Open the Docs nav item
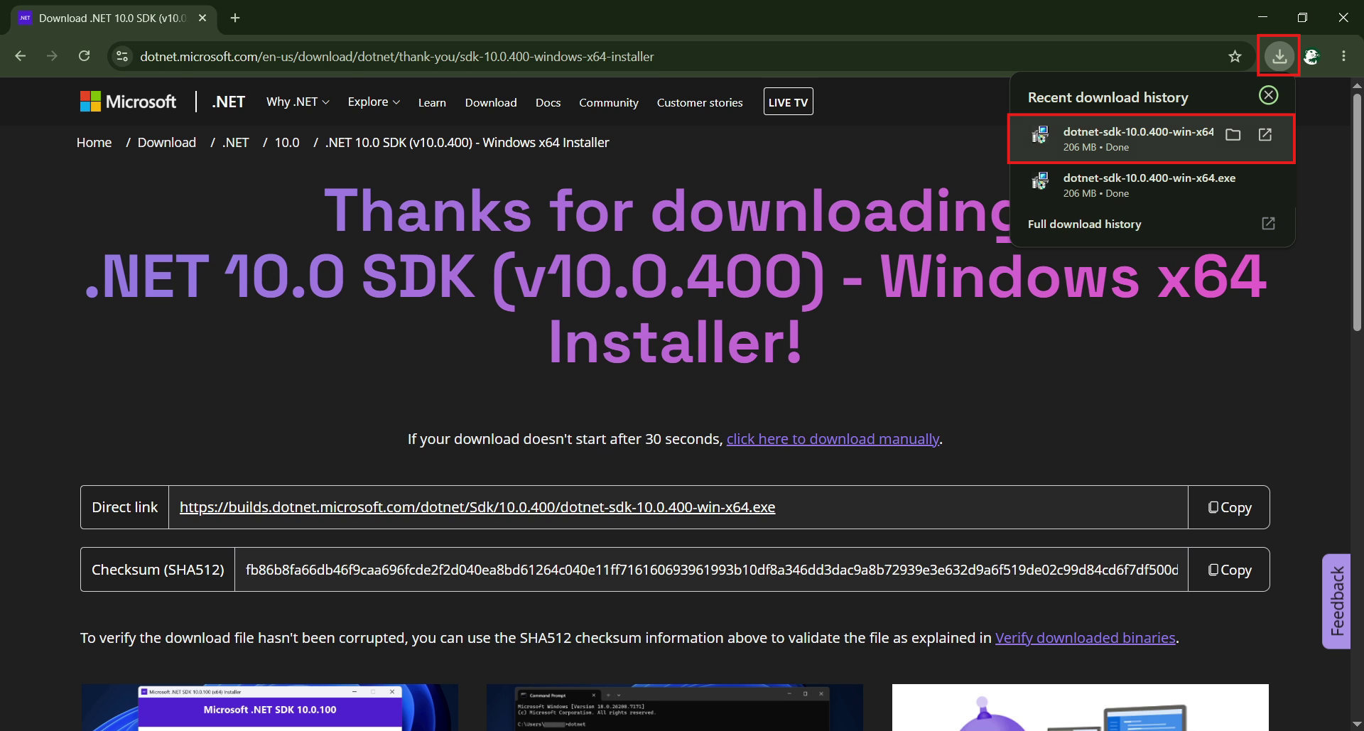This screenshot has width=1364, height=731. click(x=548, y=102)
